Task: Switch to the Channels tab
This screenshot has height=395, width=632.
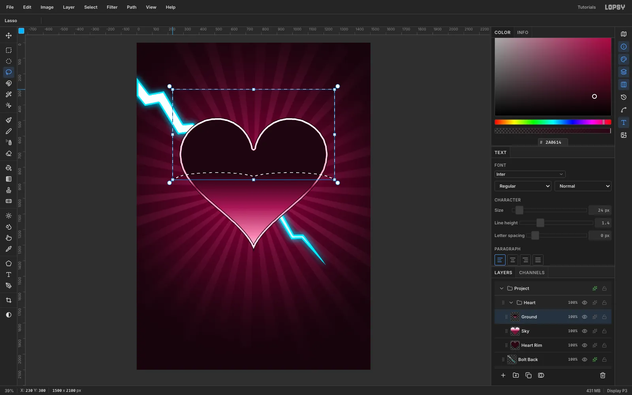Action: pos(532,273)
